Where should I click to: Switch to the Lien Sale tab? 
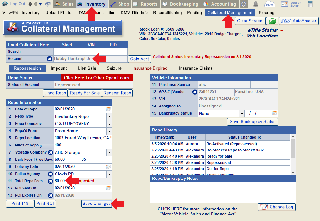(x=87, y=68)
